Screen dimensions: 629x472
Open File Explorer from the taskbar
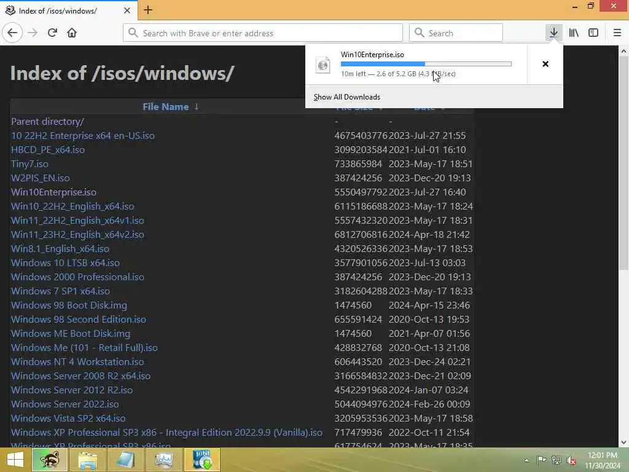click(x=87, y=460)
